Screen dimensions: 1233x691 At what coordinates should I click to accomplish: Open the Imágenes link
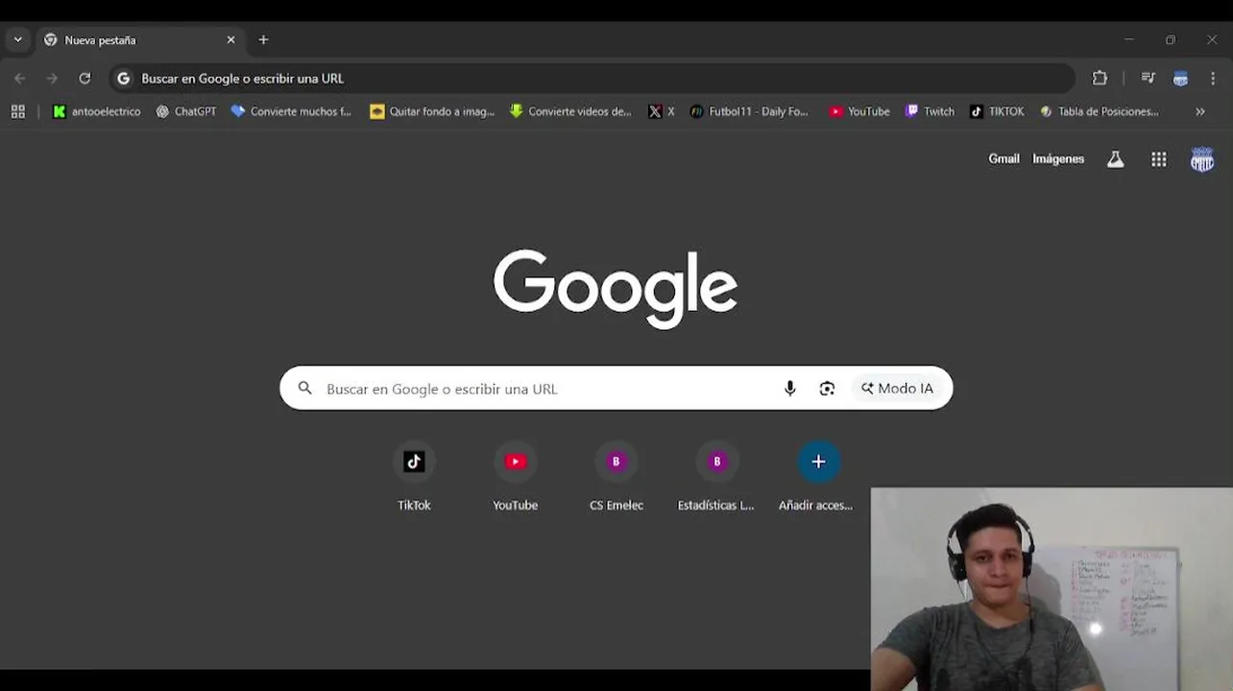click(x=1058, y=159)
